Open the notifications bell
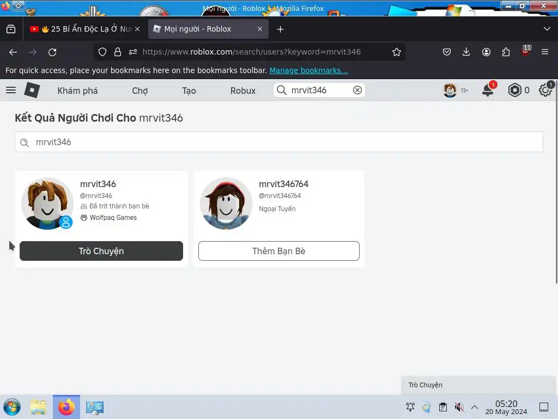The height and width of the screenshot is (419, 558). click(488, 89)
